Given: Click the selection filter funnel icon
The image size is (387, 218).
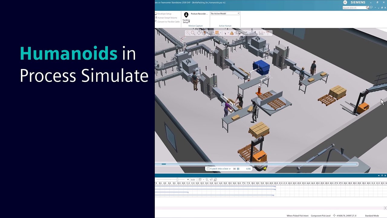Looking at the screenshot, I should pos(239,33).
